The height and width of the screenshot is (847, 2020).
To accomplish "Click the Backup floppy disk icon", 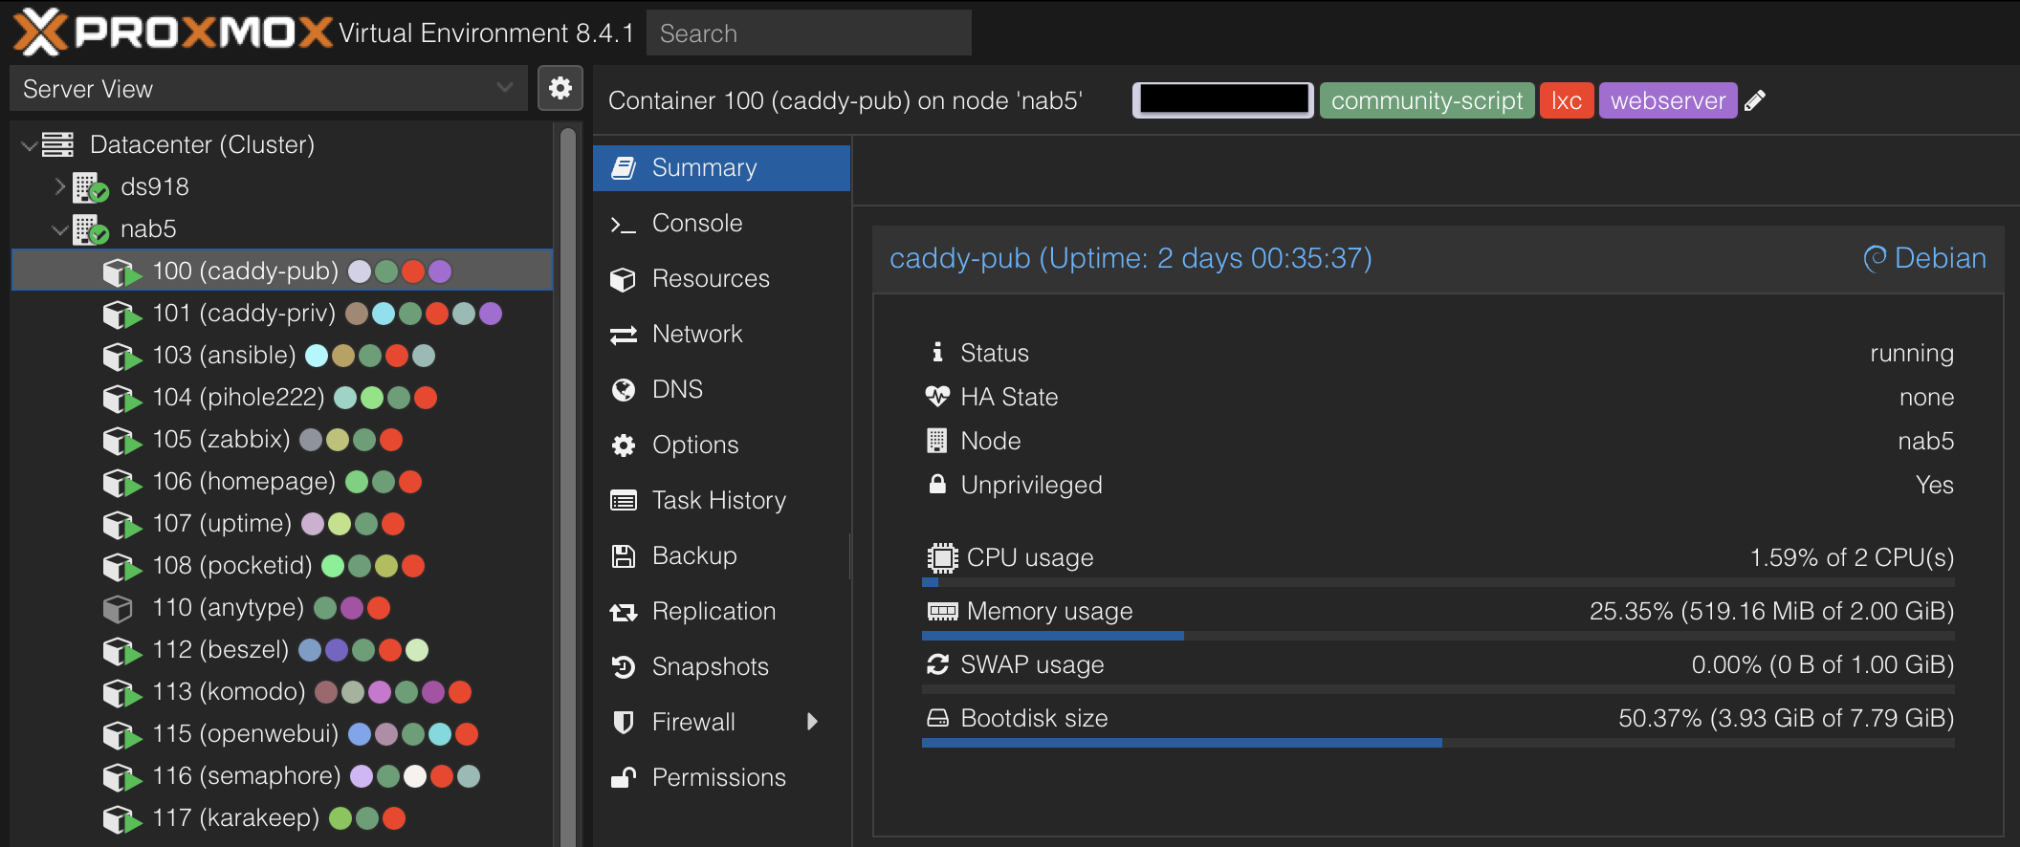I will pyautogui.click(x=624, y=556).
